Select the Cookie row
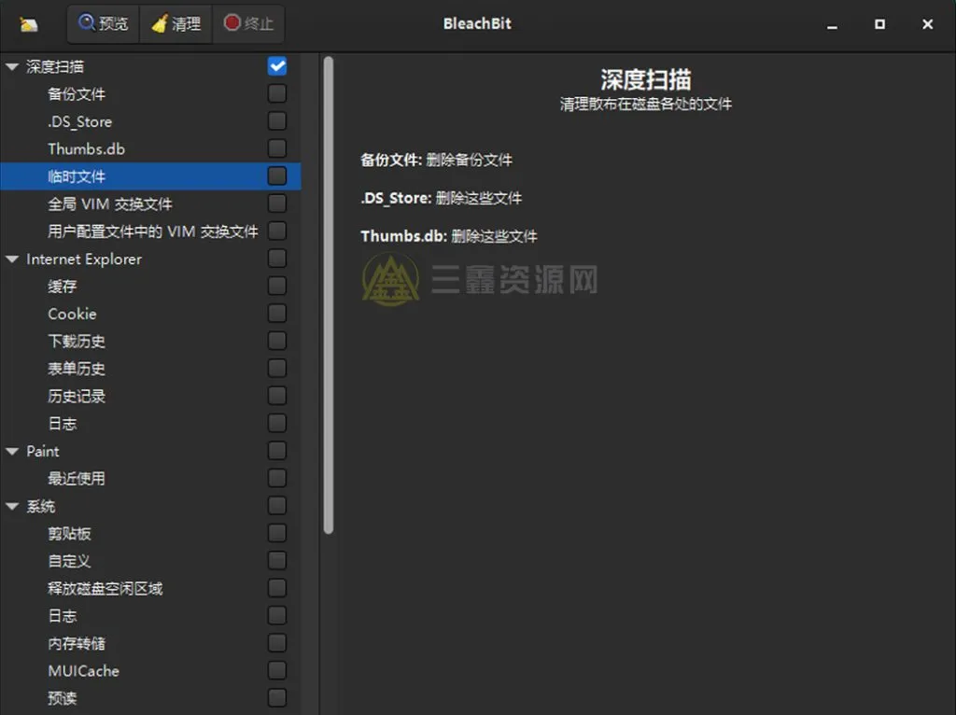The height and width of the screenshot is (715, 956). tap(150, 314)
